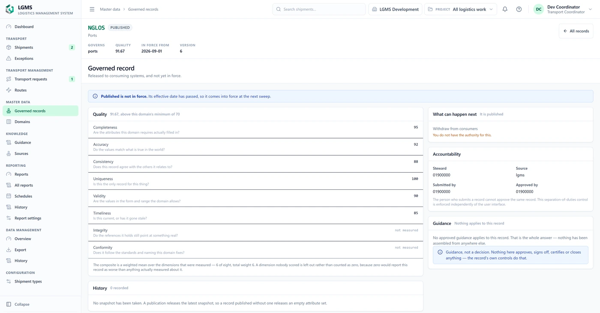Viewport: 600px width, 313px height.
Task: Click the All records back button
Action: tap(576, 31)
